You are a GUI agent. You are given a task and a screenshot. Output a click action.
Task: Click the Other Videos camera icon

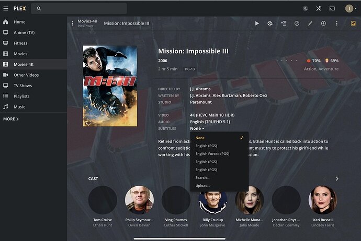(x=6, y=75)
